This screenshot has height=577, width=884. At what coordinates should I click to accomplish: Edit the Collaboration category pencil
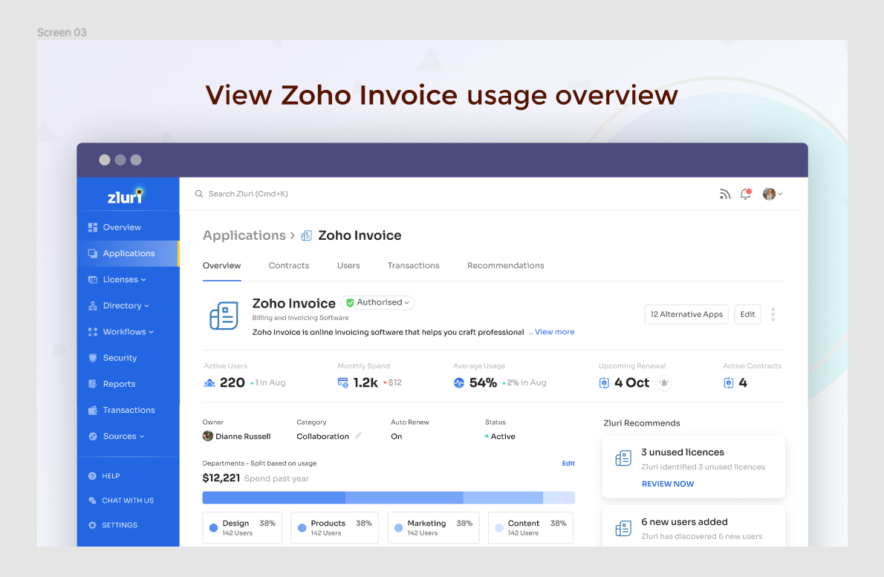(359, 436)
